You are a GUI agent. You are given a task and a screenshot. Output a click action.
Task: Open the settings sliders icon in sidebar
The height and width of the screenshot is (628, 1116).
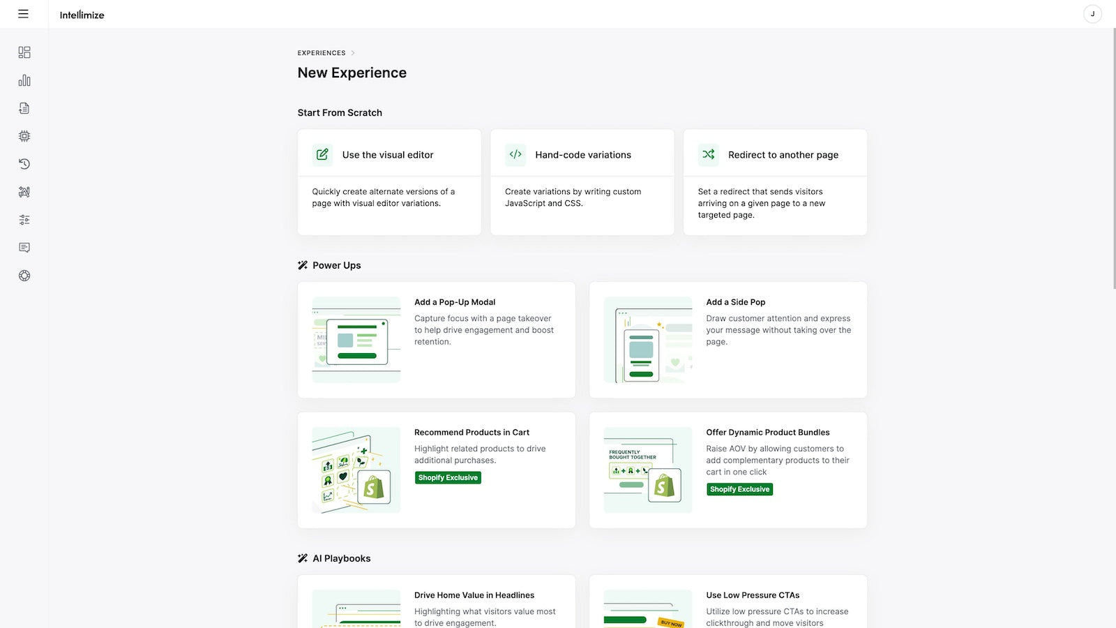coord(24,219)
